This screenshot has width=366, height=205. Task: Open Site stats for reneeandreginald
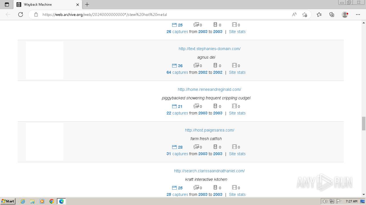click(x=237, y=113)
